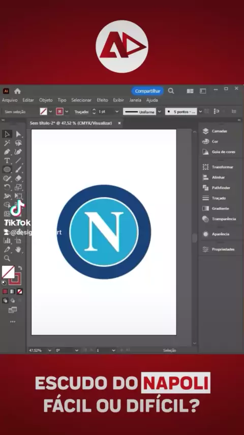Open stroke weight 1 pt dropdown
Viewport: 244px width, 435px height.
tap(117, 112)
